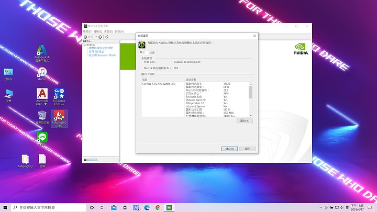
Task: Click the 系統資訊 link at bottom left
Action: pyautogui.click(x=92, y=160)
